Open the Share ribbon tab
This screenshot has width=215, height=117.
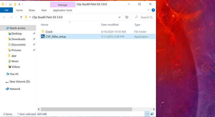(x=32, y=10)
